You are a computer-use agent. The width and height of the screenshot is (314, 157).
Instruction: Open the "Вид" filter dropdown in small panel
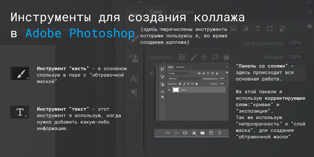coord(178,74)
